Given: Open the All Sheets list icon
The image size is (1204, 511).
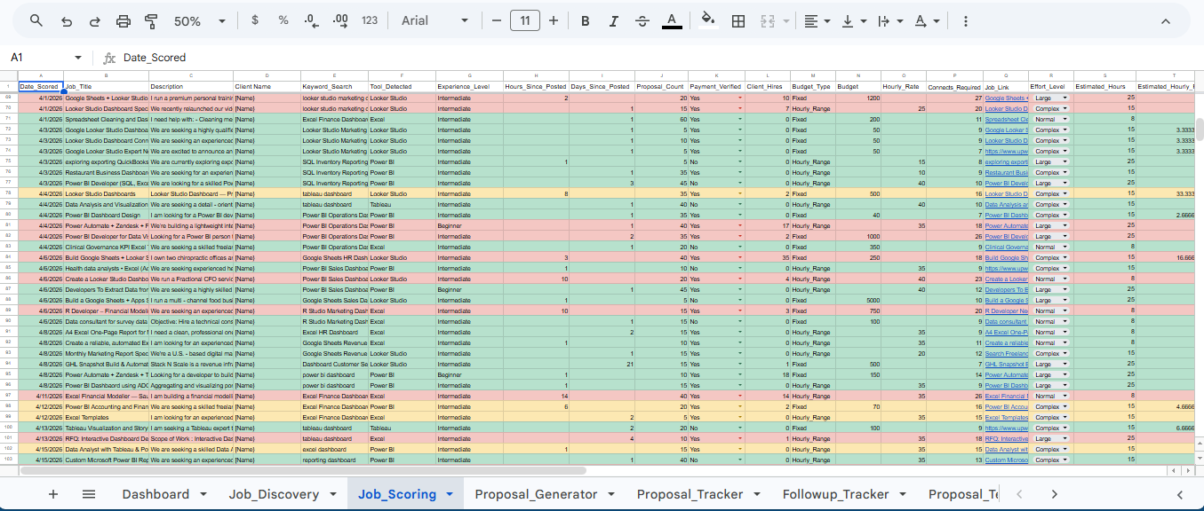Looking at the screenshot, I should (x=89, y=494).
